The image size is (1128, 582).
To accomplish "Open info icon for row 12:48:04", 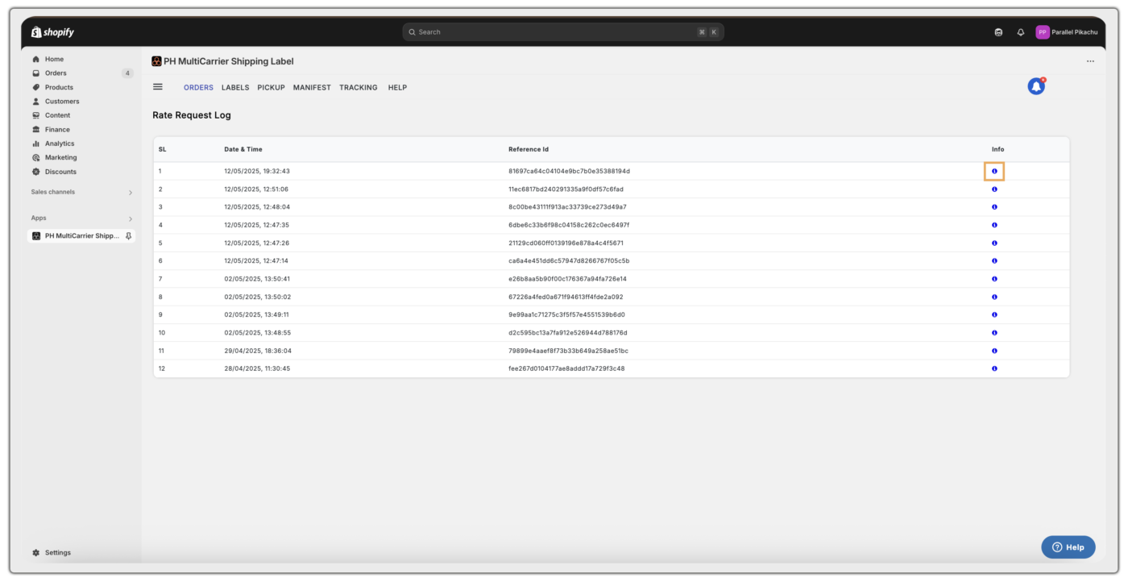I will (994, 207).
